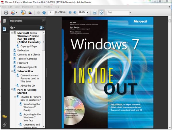The image size is (172, 130).
Task: Select Microsoft Press Windows 7 Inside Out bookmark
Action: coord(29,37)
